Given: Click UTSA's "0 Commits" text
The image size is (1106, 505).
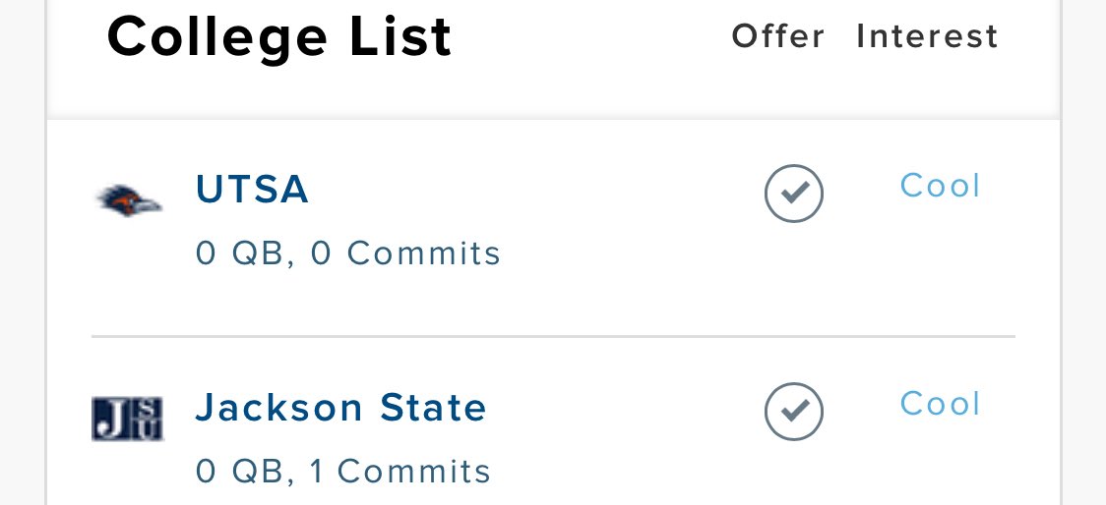Looking at the screenshot, I should tap(405, 253).
